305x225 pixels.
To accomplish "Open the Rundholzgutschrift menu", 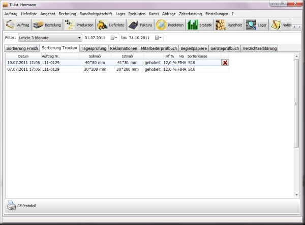I will coord(96,14).
